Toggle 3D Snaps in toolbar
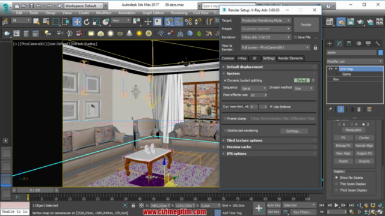Image resolution: width=385 pixels, height=216 pixels. pos(168,22)
